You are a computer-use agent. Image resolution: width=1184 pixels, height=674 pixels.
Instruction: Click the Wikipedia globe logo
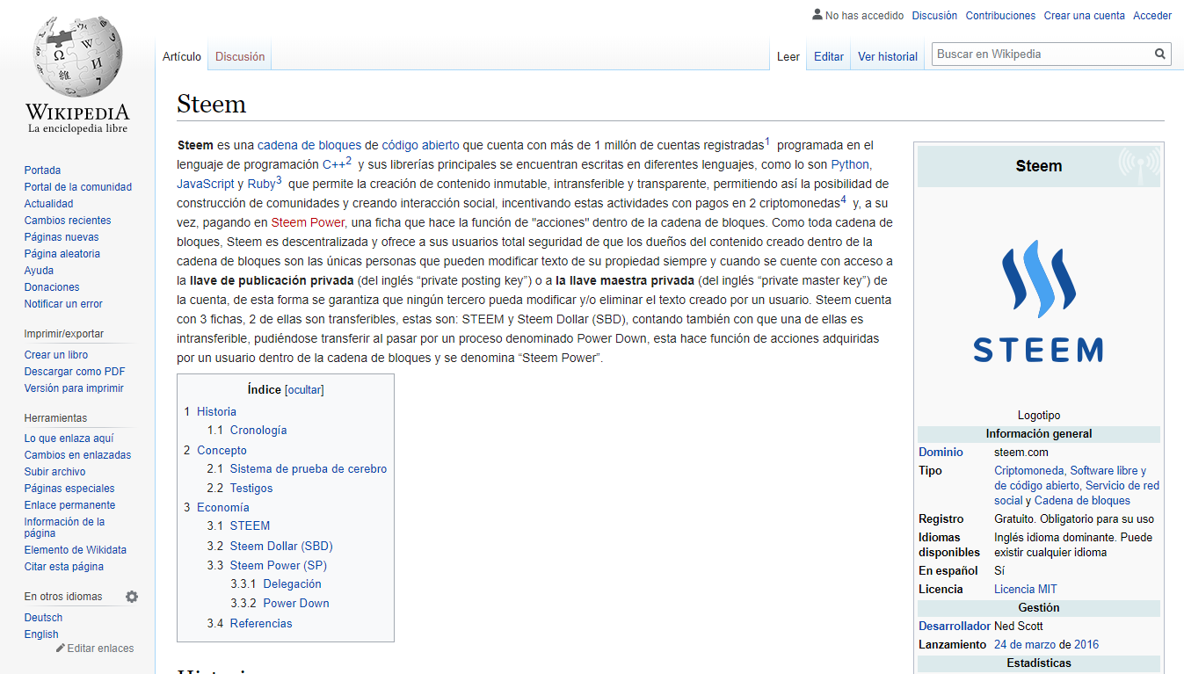(77, 75)
